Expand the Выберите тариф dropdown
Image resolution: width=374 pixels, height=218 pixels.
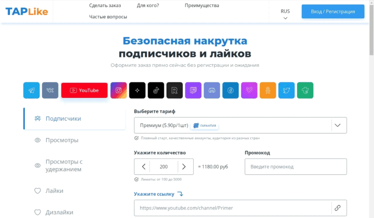pos(338,125)
